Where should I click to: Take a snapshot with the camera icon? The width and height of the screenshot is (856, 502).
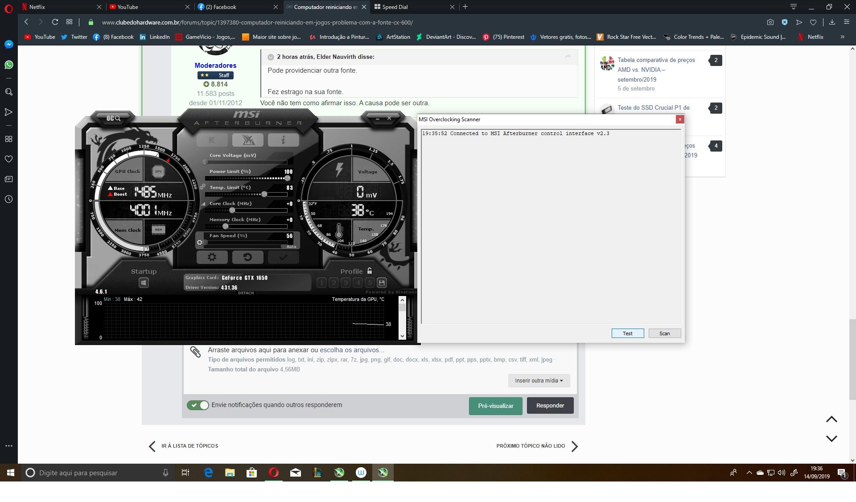click(770, 22)
